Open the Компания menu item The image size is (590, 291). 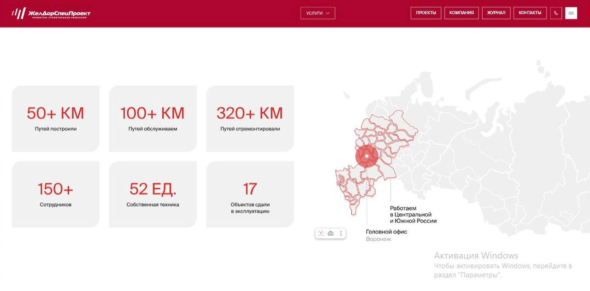(x=462, y=13)
